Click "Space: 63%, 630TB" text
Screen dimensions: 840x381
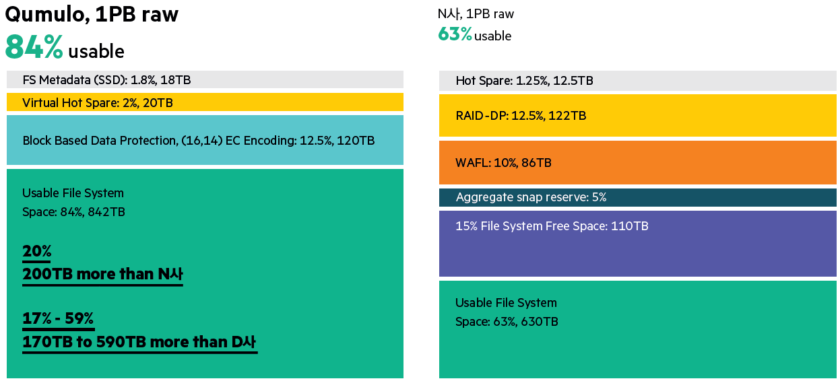point(507,322)
